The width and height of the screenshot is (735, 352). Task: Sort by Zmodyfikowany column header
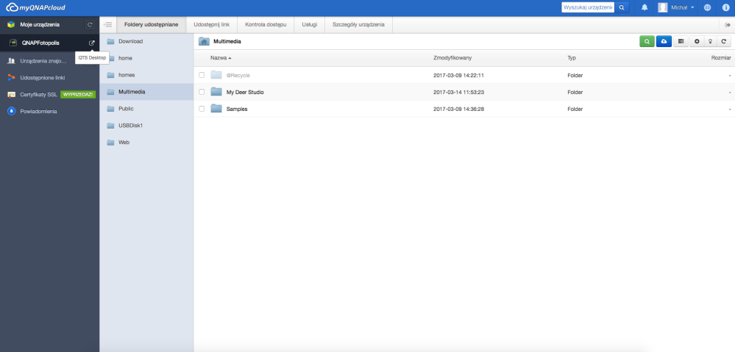click(452, 57)
